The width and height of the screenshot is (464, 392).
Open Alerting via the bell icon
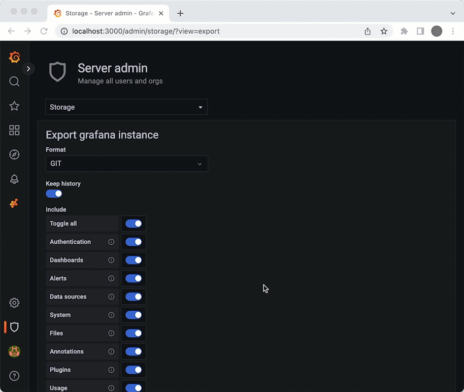pos(14,179)
